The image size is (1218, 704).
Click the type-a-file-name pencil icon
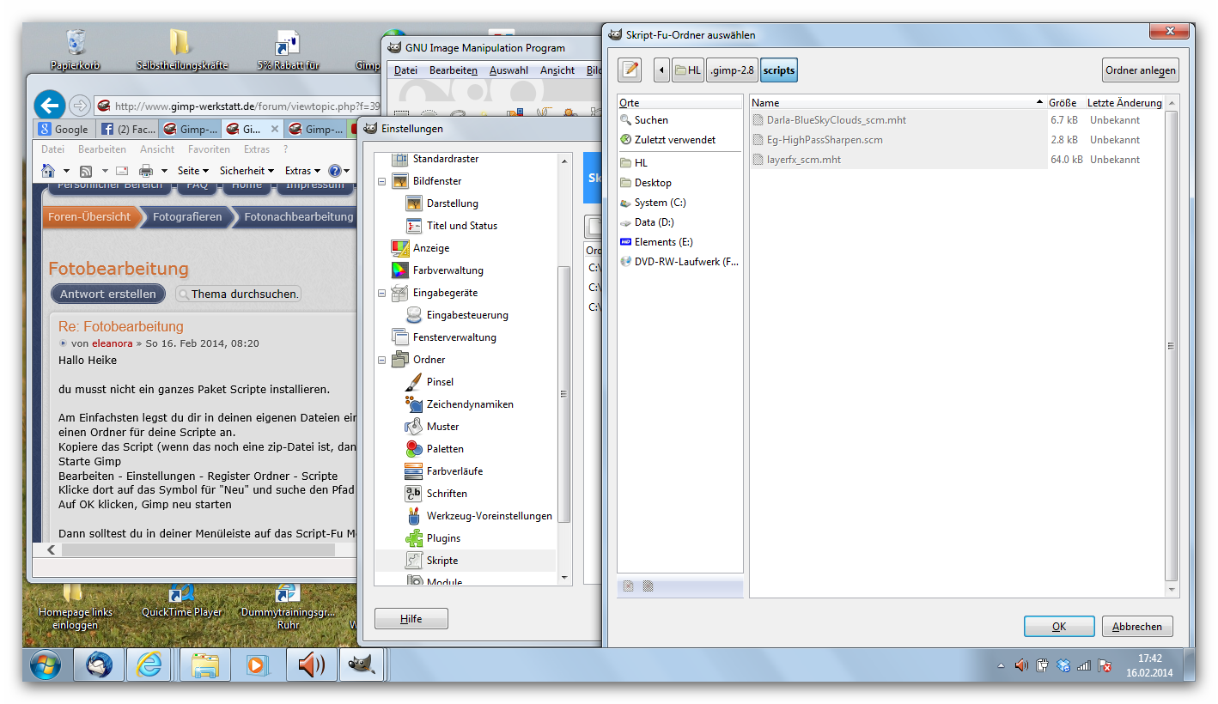click(x=630, y=70)
